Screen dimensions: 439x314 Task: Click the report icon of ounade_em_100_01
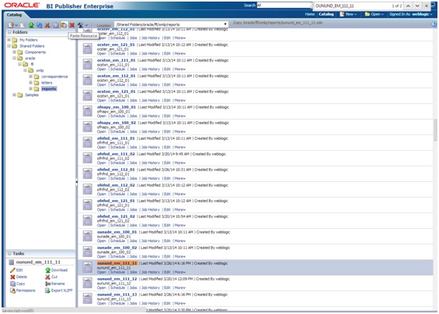88,236
